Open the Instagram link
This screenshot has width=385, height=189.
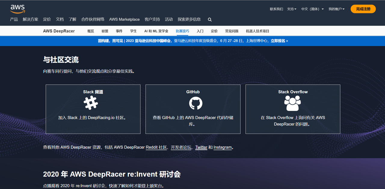click(x=223, y=147)
